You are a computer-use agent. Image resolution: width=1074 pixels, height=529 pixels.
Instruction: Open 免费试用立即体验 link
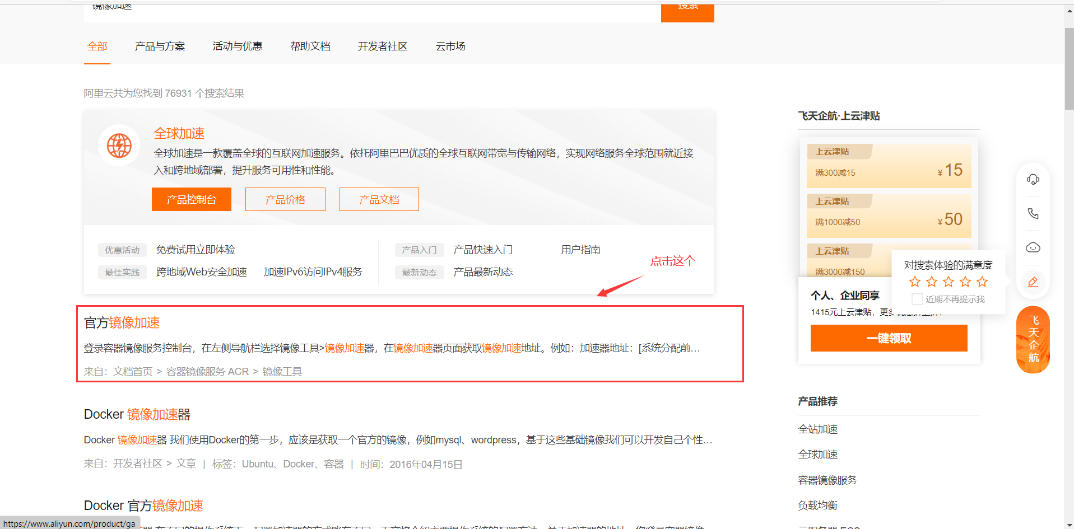tap(196, 250)
